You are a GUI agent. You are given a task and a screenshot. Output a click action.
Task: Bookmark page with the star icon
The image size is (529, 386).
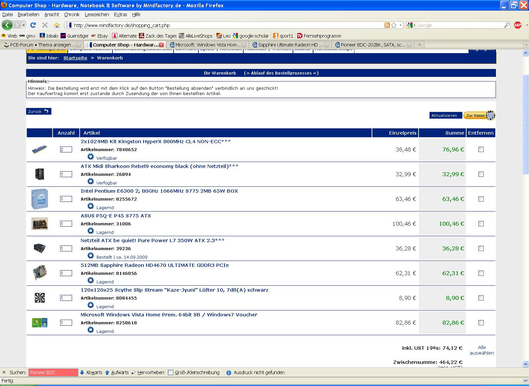coord(394,25)
